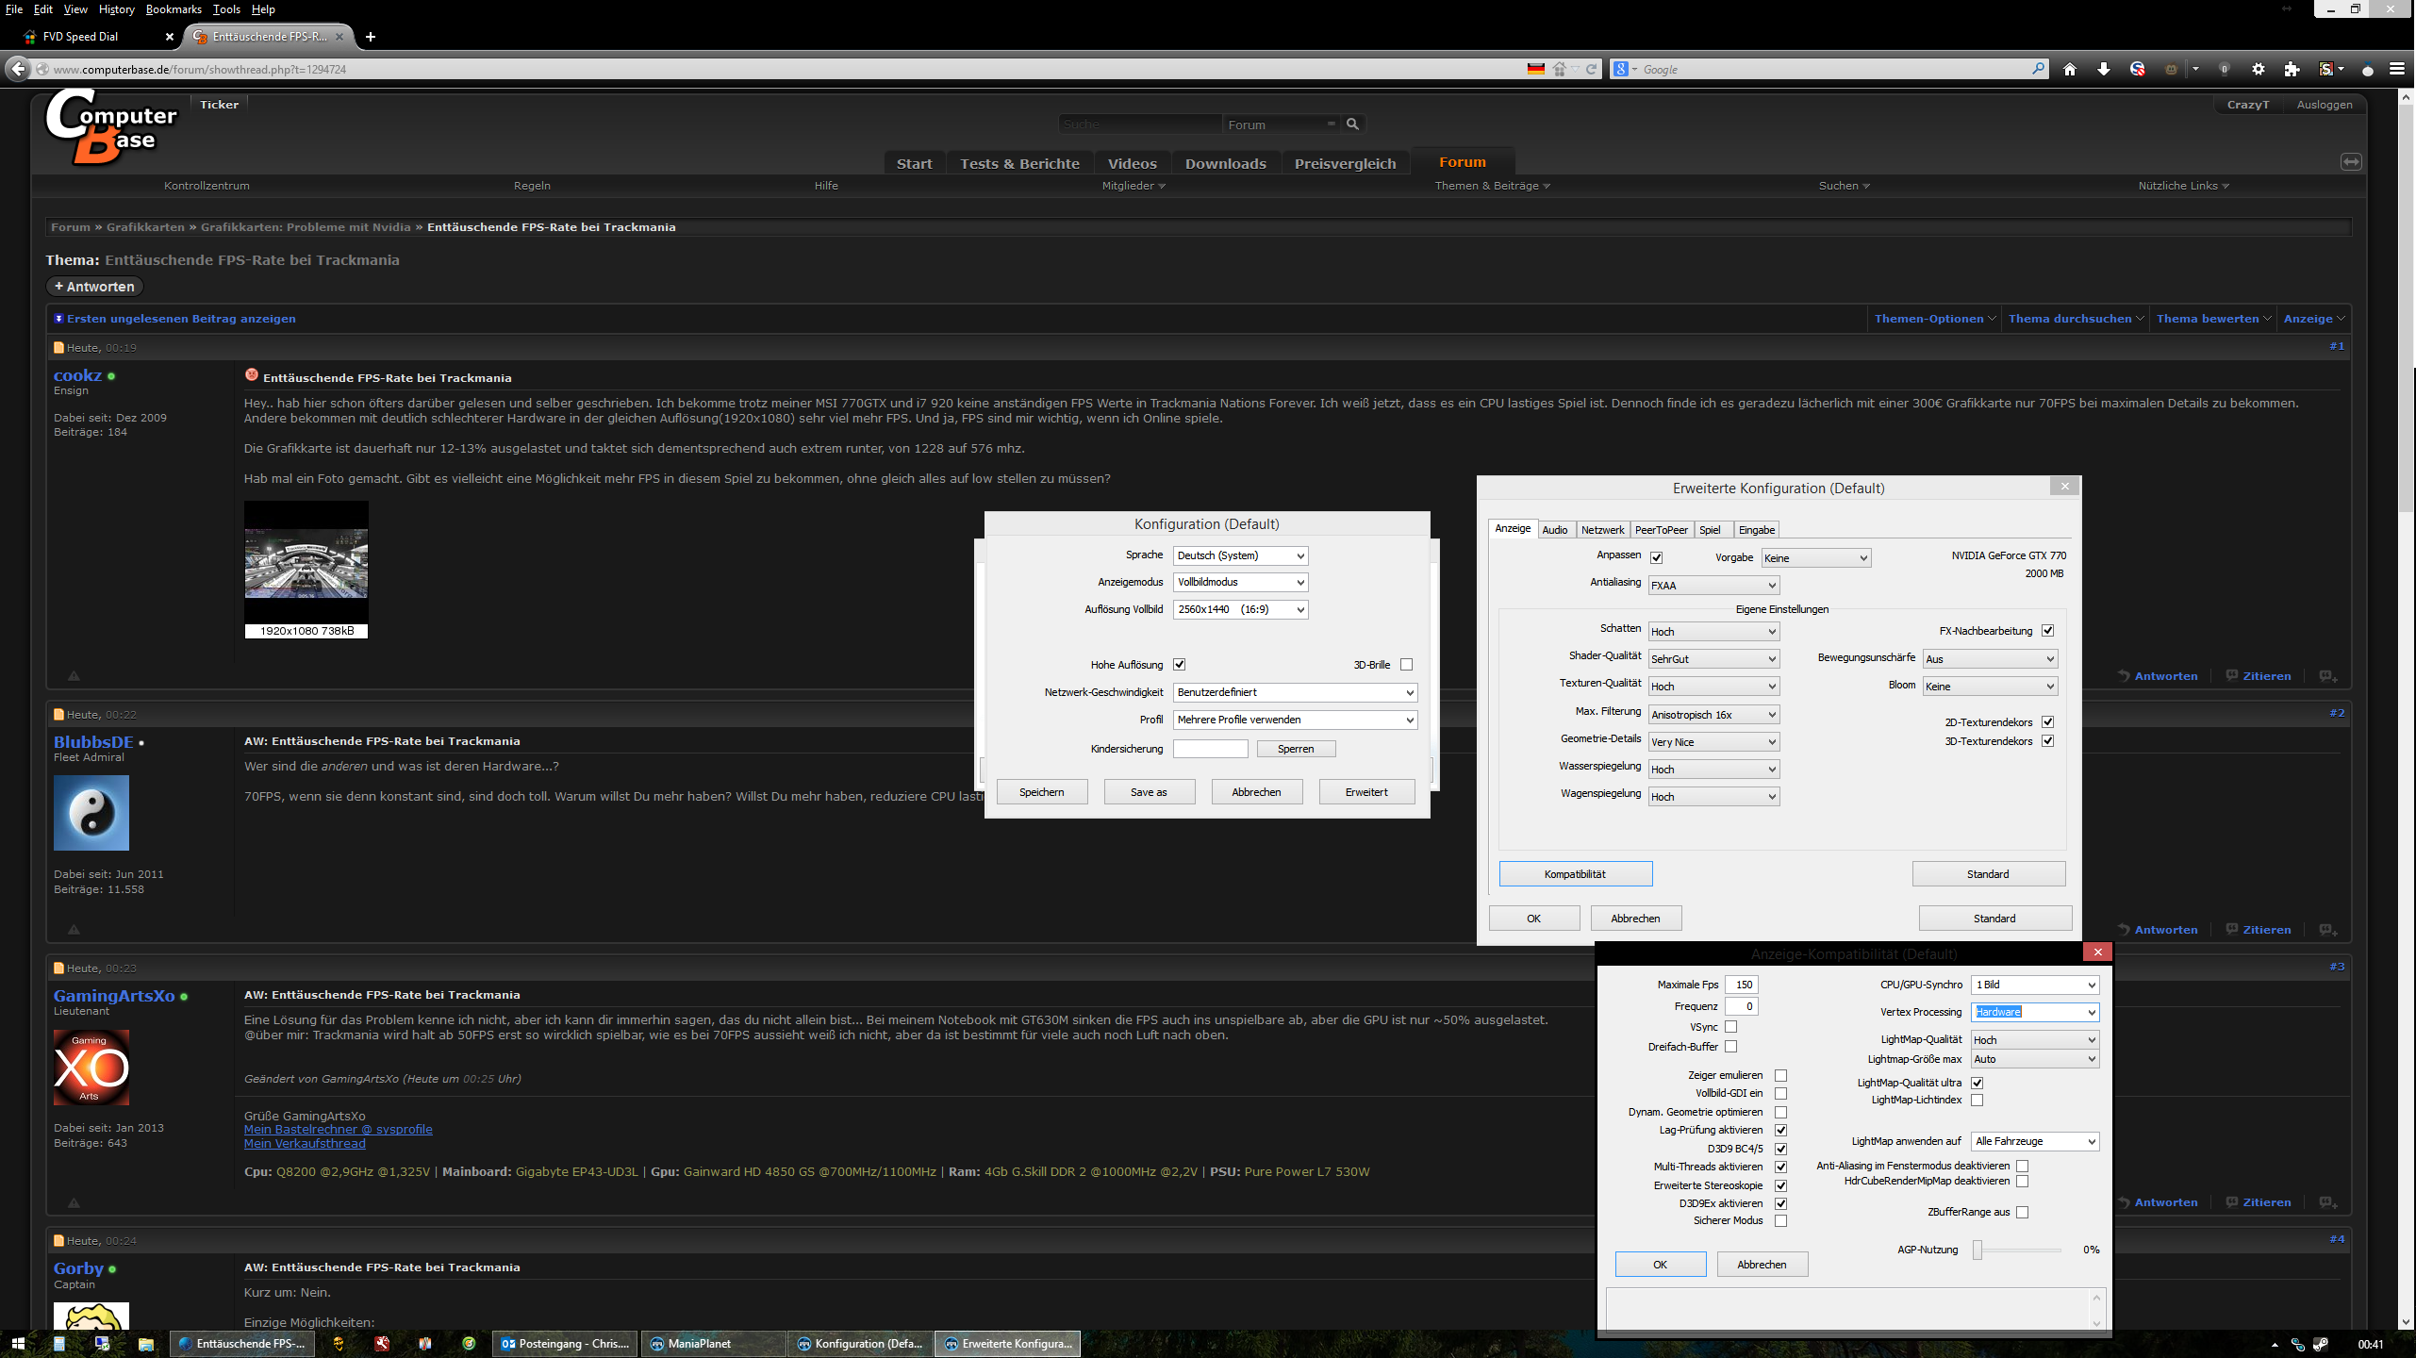Open the Bookmarks menu
The image size is (2416, 1358).
(173, 9)
